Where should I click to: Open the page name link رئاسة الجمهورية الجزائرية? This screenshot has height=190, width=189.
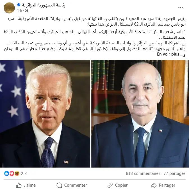tap(44, 5)
